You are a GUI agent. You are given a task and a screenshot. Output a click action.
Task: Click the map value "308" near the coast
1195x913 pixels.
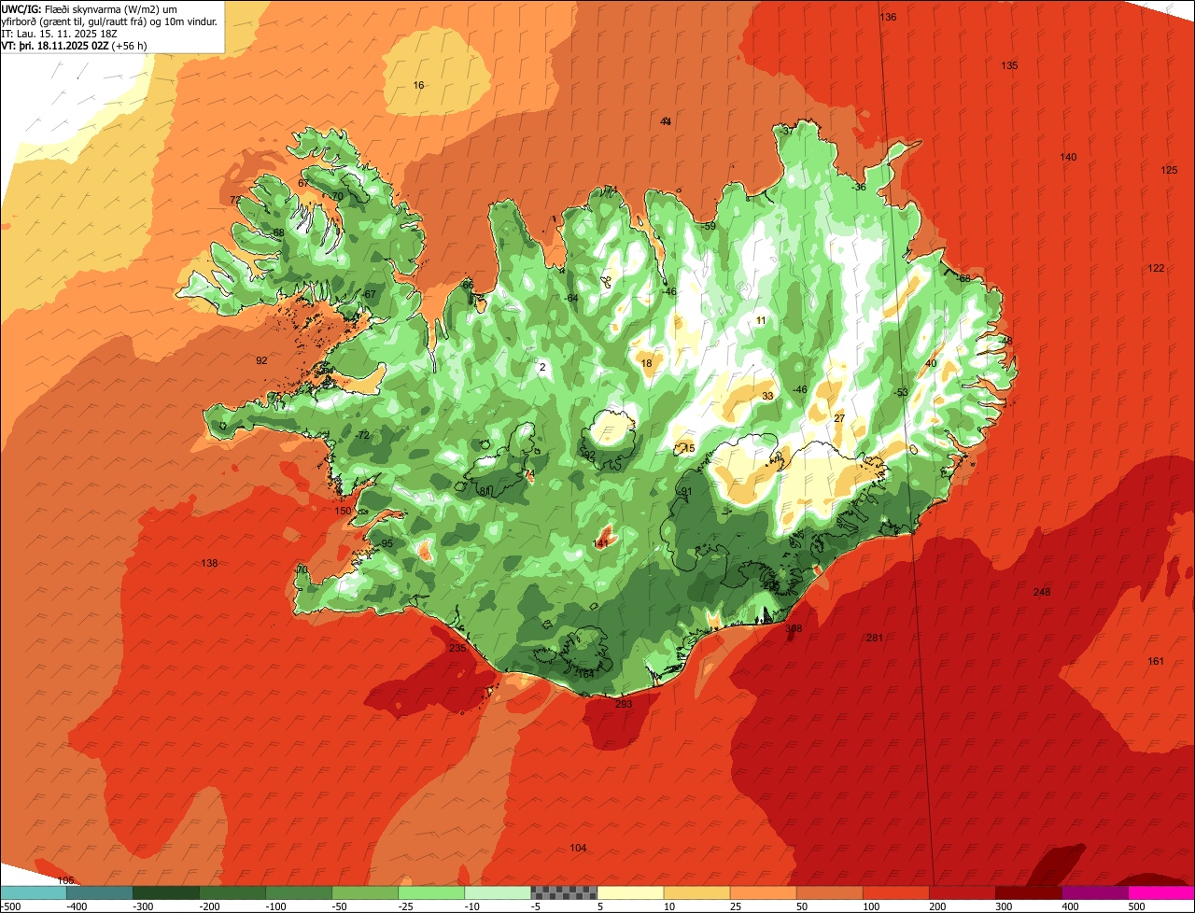tap(794, 628)
